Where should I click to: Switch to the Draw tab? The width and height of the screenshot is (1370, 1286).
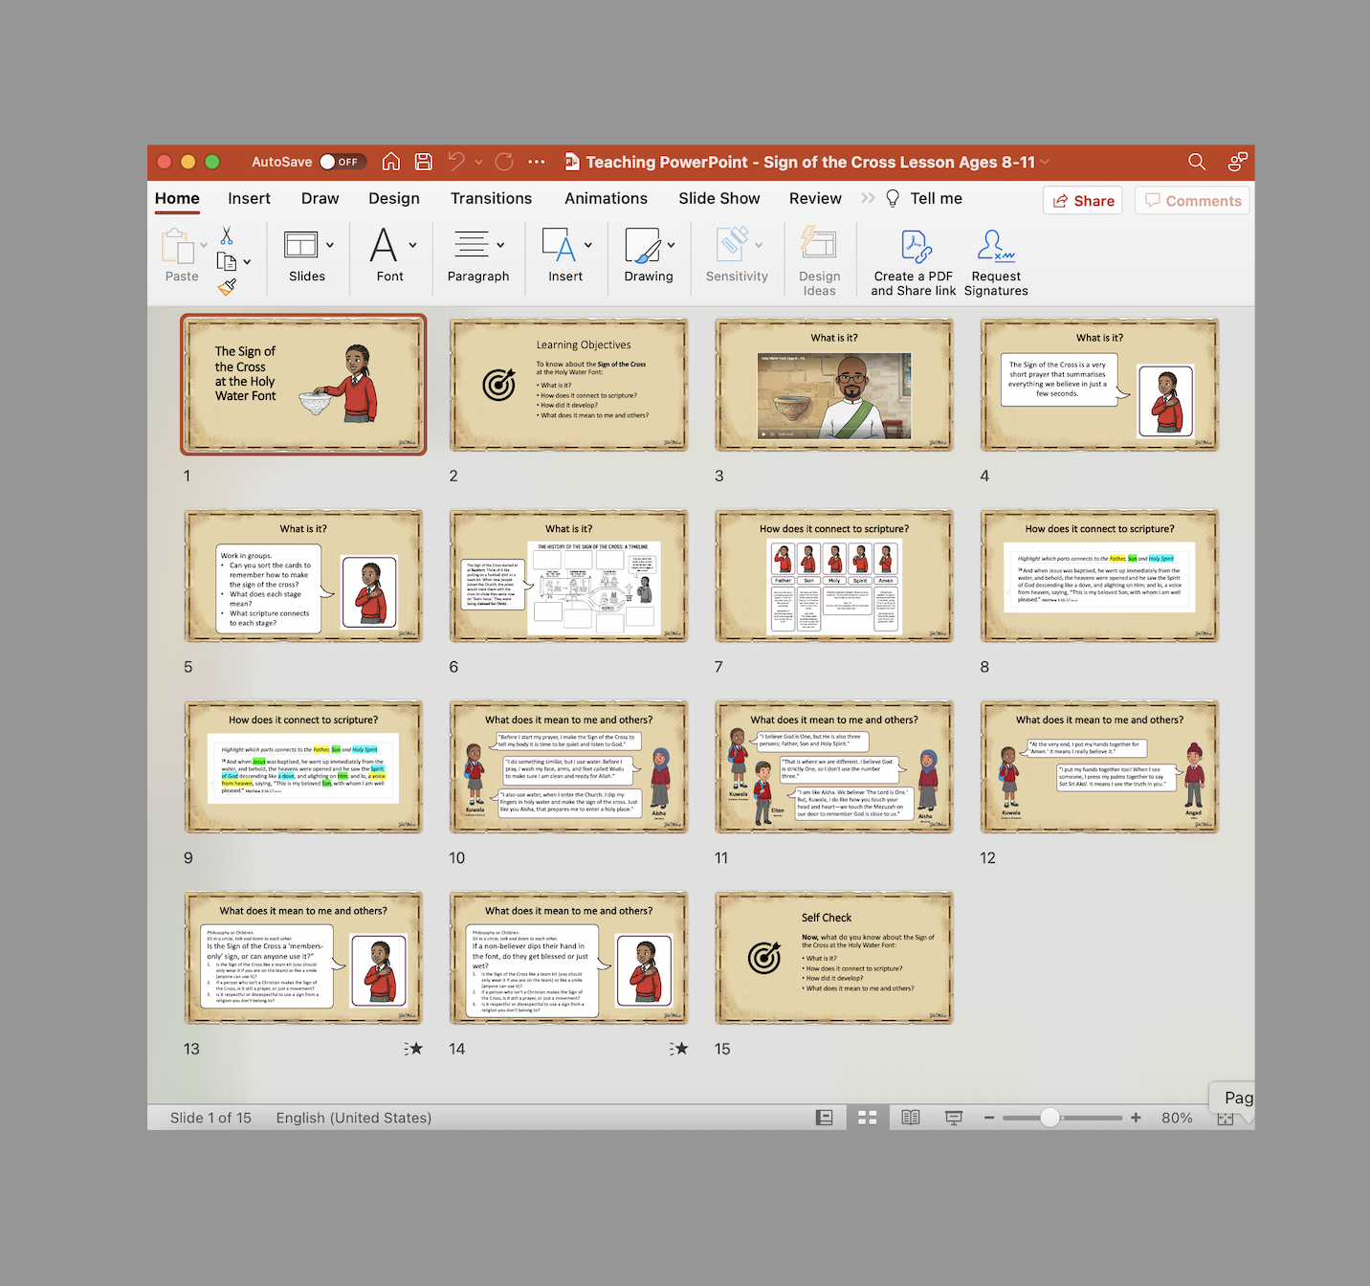pyautogui.click(x=320, y=198)
